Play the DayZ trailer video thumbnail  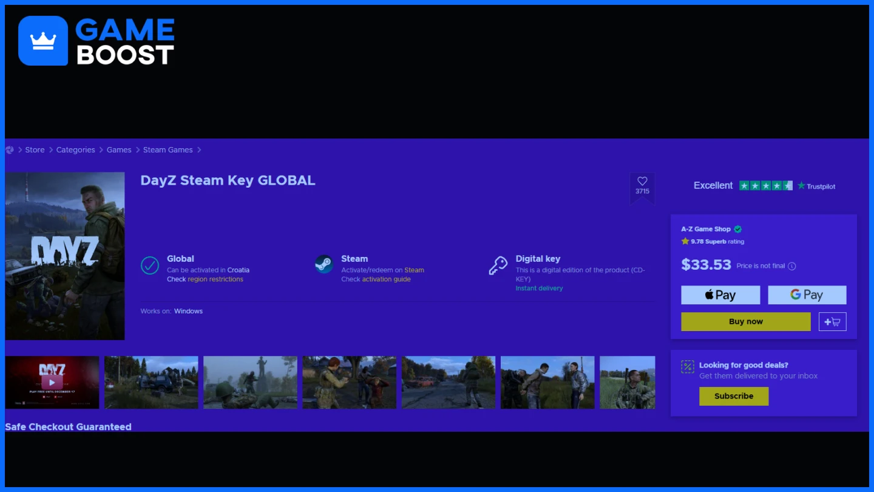pos(52,382)
